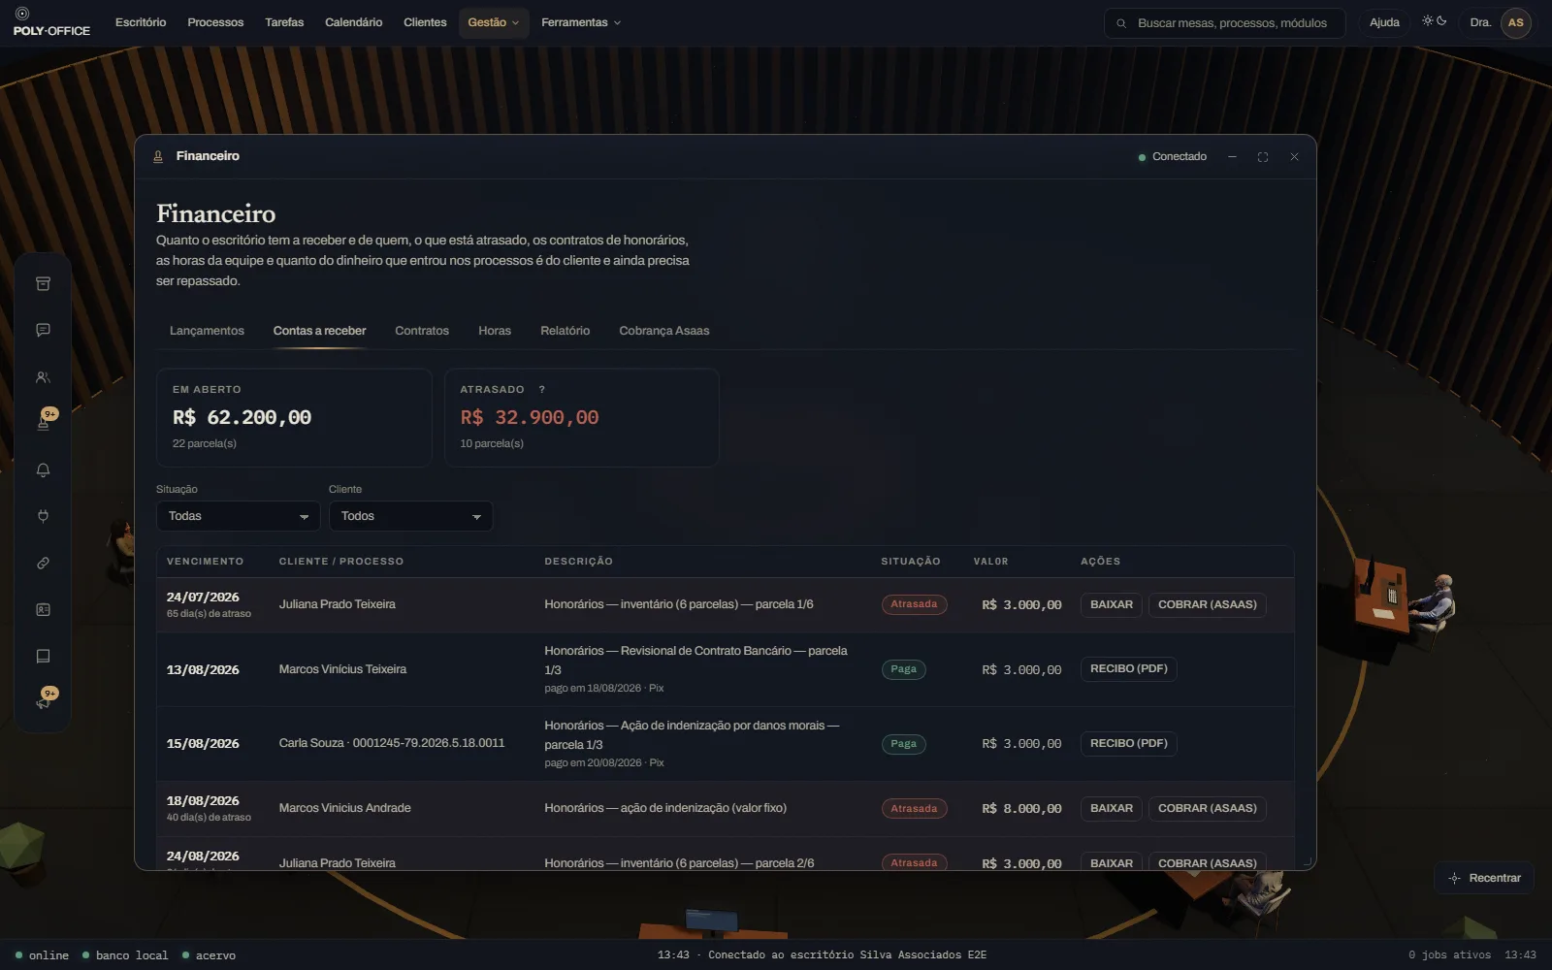
Task: Click the Recentrar button
Action: [1484, 878]
